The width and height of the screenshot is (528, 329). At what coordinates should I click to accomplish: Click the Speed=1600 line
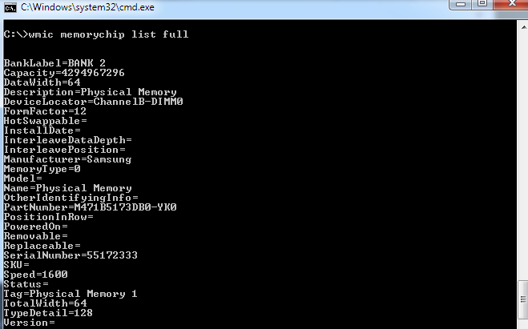(35, 275)
